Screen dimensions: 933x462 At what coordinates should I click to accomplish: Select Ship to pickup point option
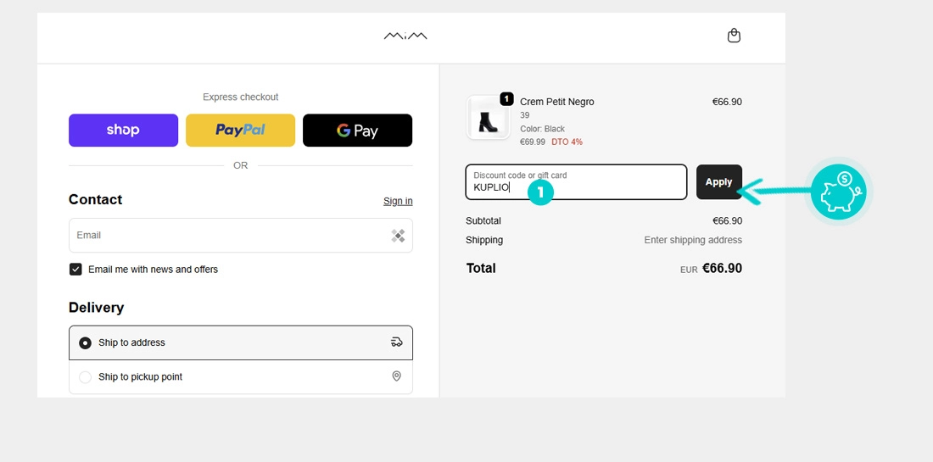pos(85,377)
